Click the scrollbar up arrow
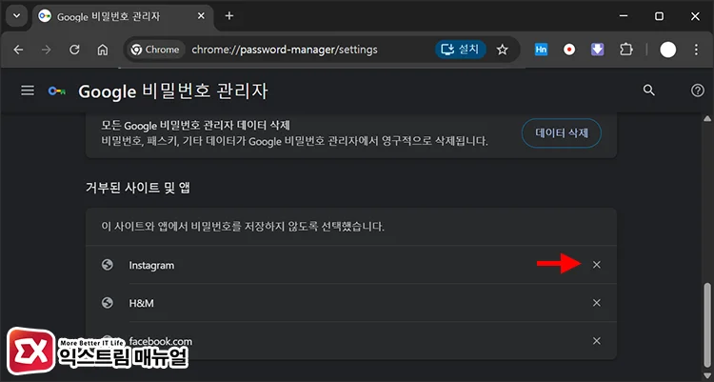Viewport: 714px width, 382px height. coord(707,118)
